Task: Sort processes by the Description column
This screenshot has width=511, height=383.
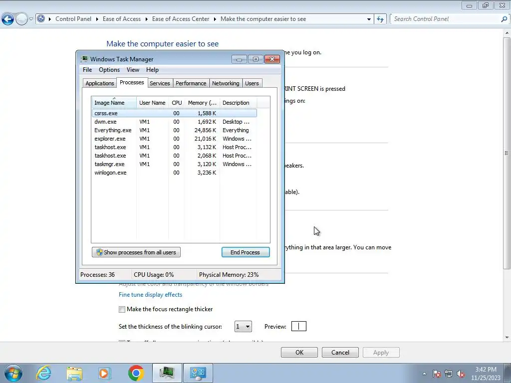Action: [x=238, y=103]
